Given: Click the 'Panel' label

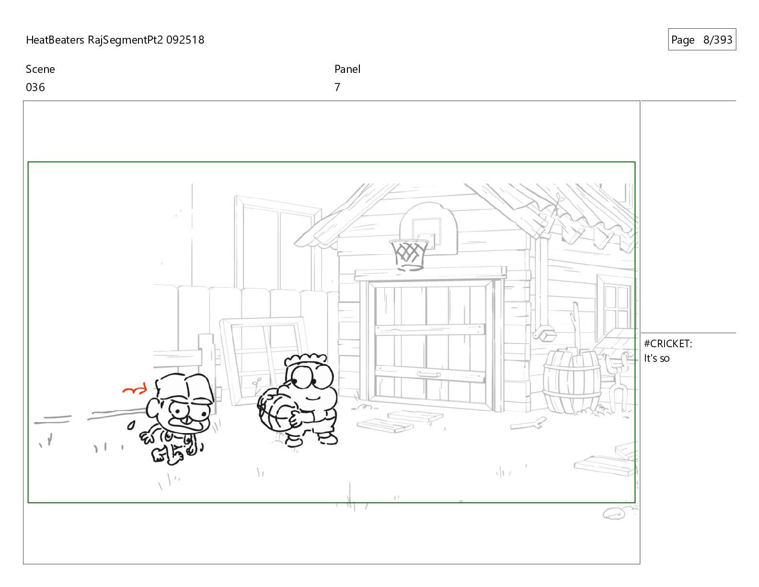Looking at the screenshot, I should (347, 69).
